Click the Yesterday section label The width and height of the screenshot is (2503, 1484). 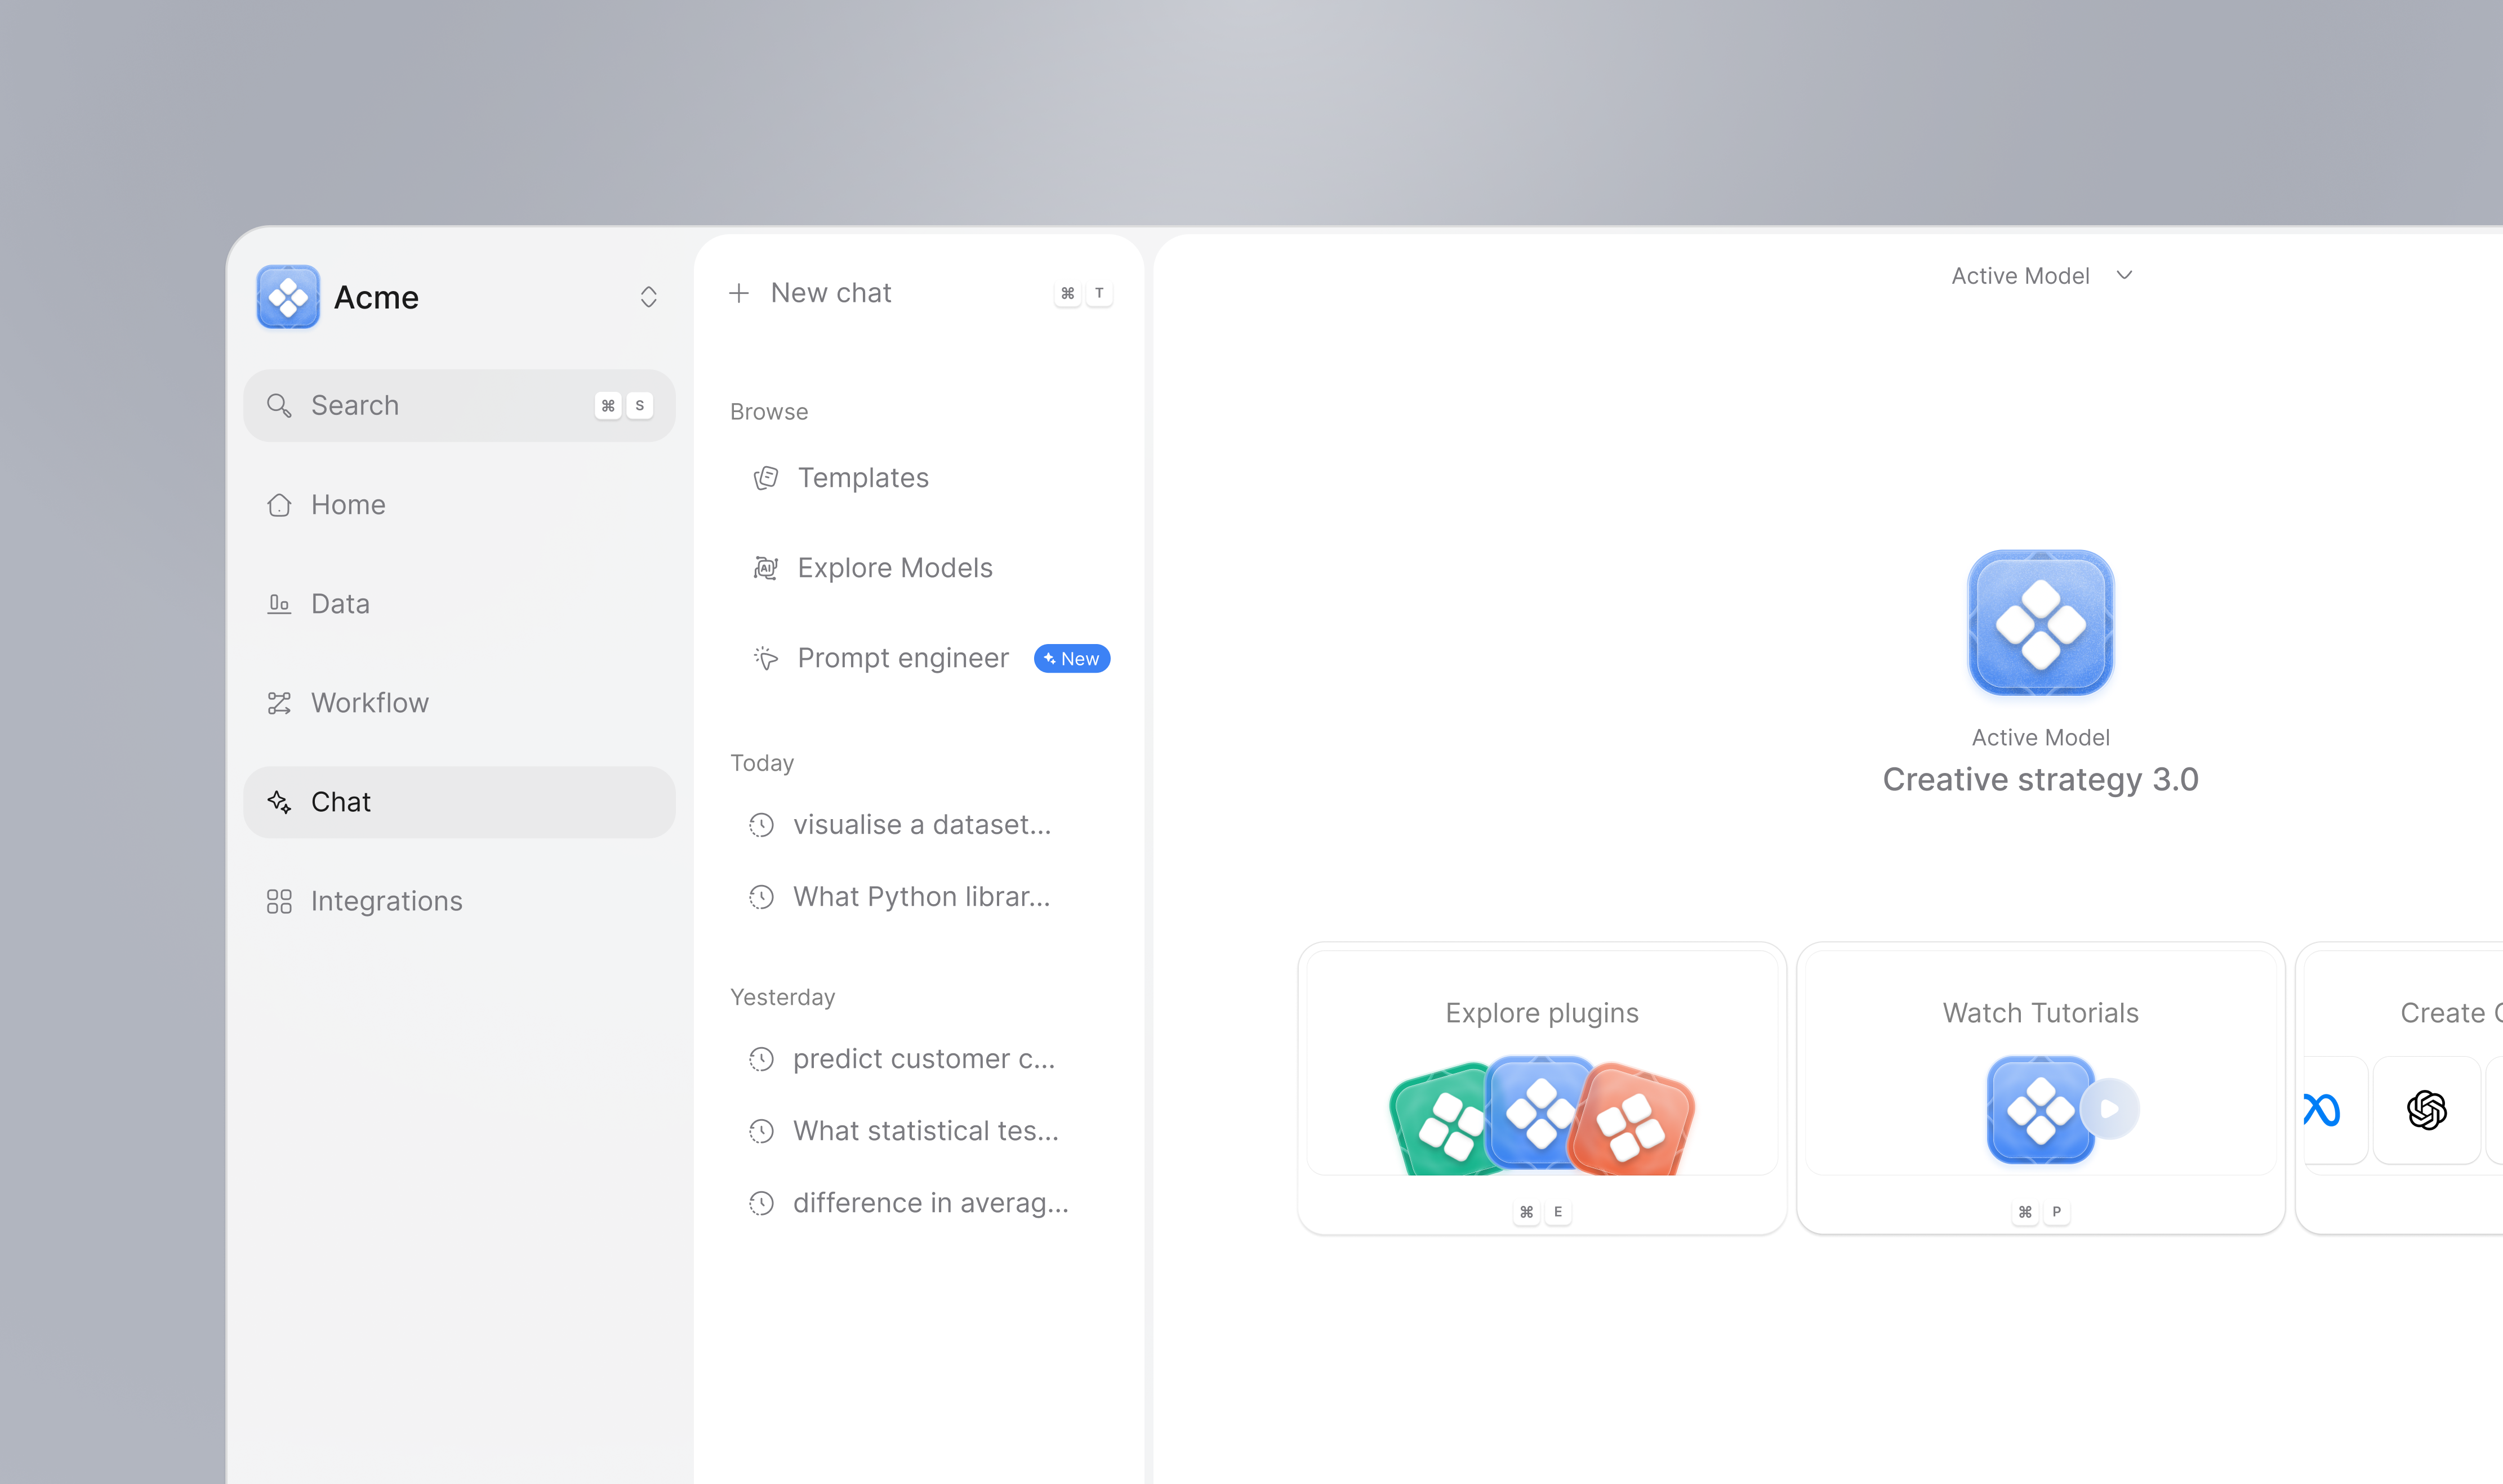(x=782, y=997)
